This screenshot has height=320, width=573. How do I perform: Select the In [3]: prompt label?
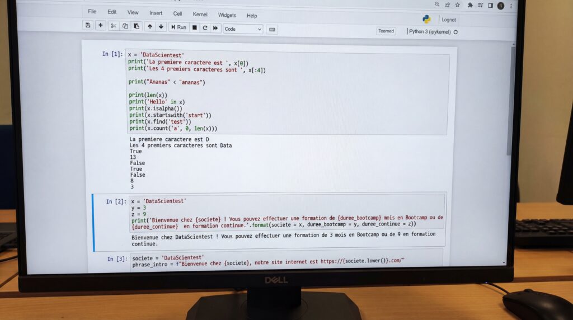[117, 259]
